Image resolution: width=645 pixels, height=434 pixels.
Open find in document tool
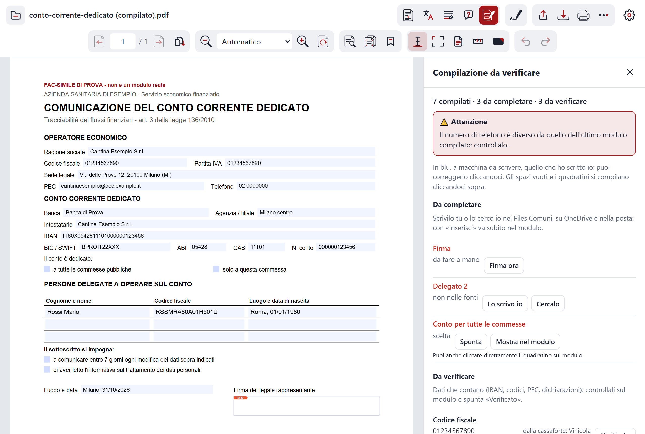coord(350,42)
